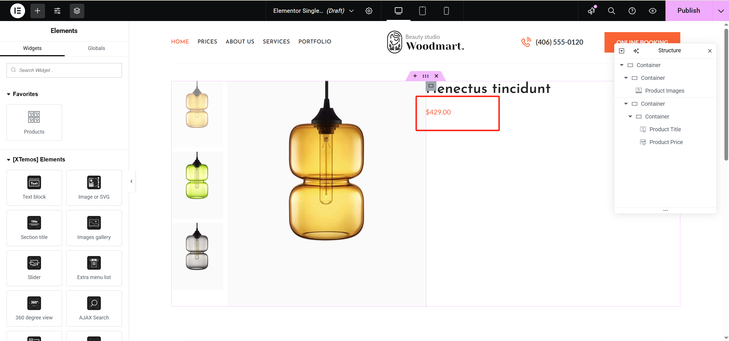Switch to mobile responsive view

pyautogui.click(x=446, y=11)
